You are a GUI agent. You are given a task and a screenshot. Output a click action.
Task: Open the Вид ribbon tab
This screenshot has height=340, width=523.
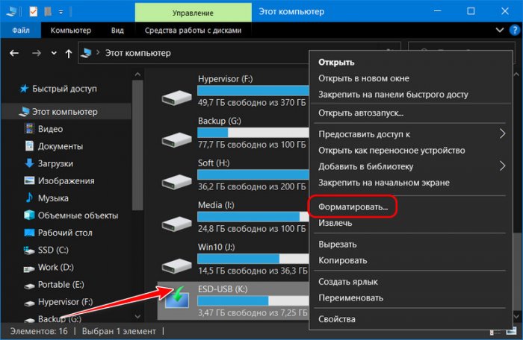(117, 31)
